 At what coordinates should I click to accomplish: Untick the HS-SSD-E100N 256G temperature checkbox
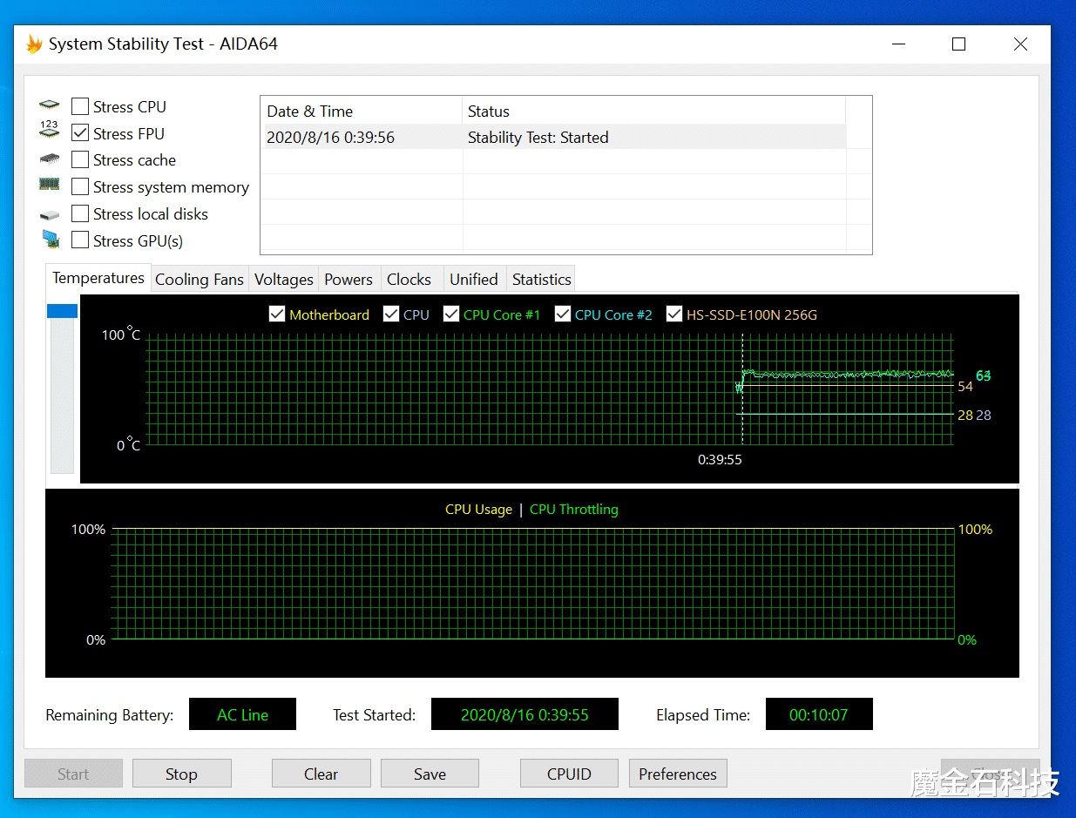point(674,314)
